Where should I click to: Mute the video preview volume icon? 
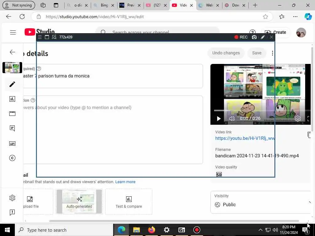(232, 119)
